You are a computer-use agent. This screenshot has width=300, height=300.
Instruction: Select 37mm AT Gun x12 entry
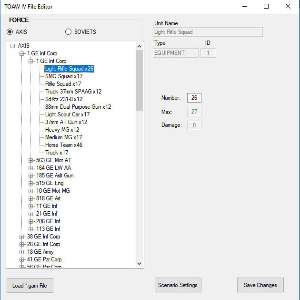pyautogui.click(x=66, y=122)
